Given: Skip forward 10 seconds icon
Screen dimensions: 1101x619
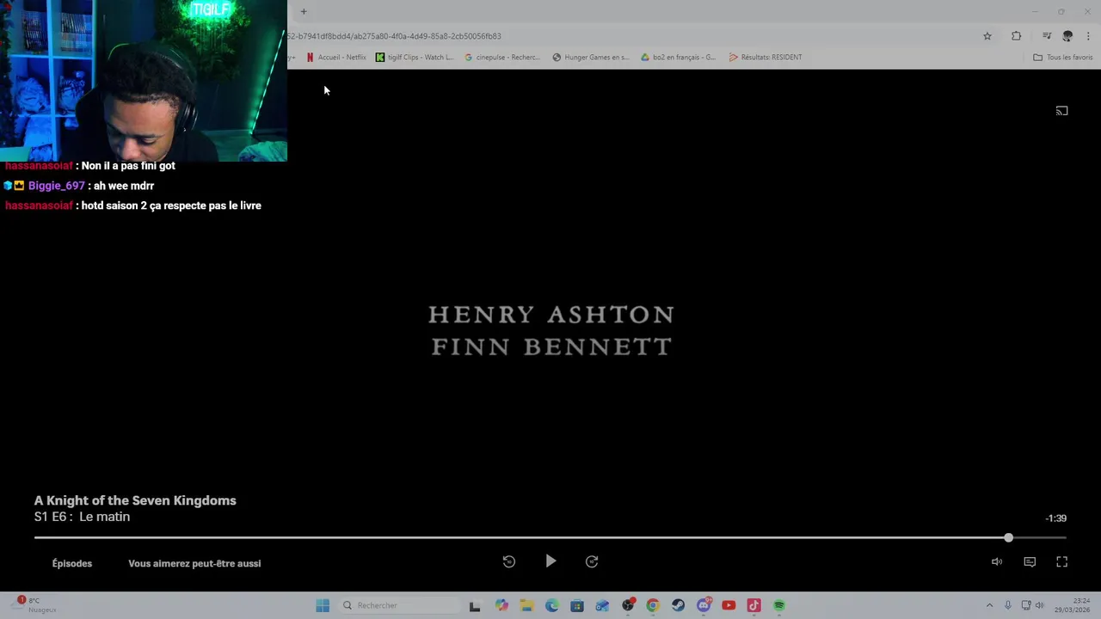Looking at the screenshot, I should [592, 561].
